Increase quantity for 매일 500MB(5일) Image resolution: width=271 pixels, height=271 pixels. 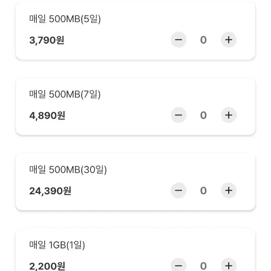tap(228, 40)
